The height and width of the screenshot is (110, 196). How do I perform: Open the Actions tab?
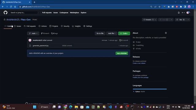[43, 26]
